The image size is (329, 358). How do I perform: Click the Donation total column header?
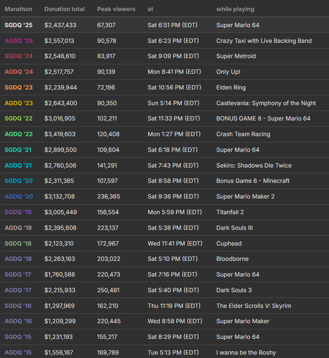64,9
